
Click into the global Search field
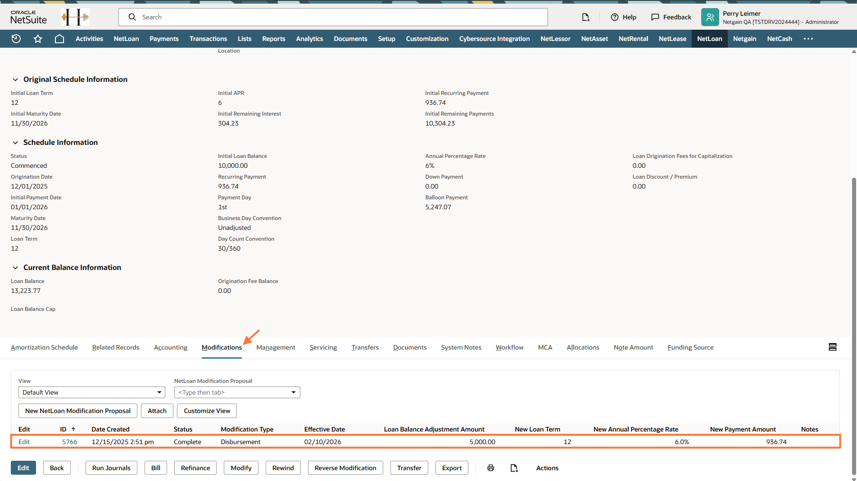tap(333, 17)
